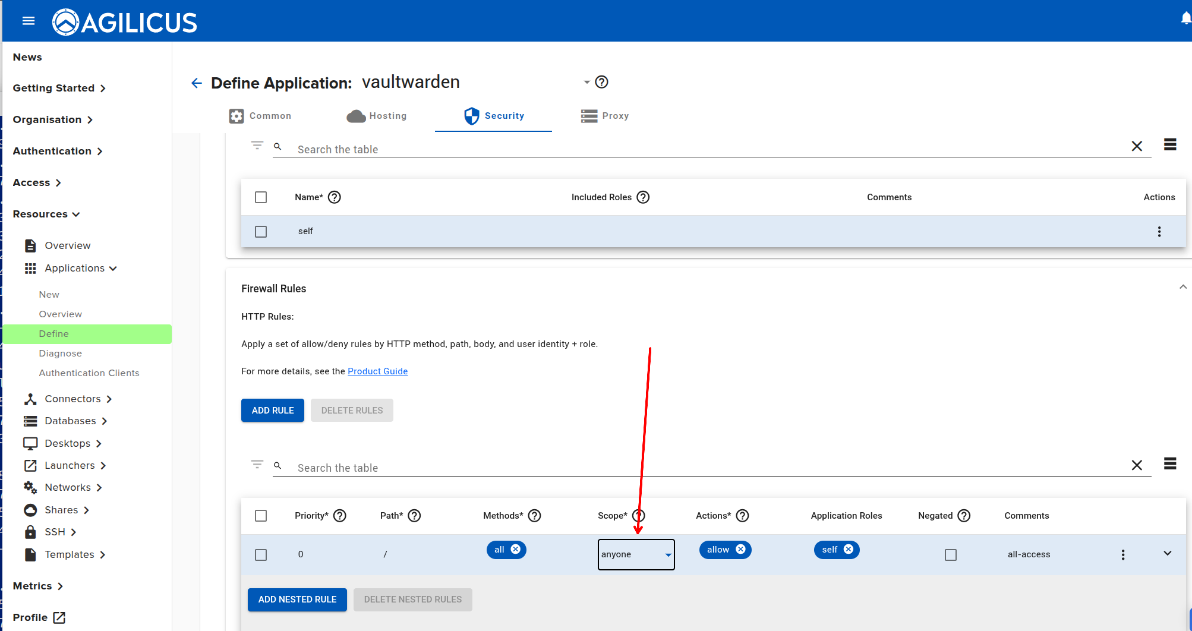Open the Methods column help icon
This screenshot has height=631, width=1192.
click(x=535, y=516)
